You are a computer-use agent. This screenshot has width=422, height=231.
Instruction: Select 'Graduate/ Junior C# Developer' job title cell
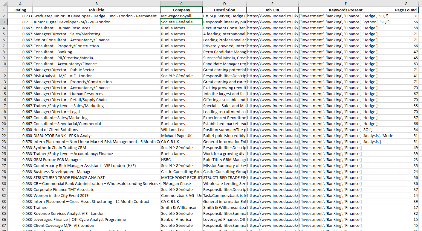click(97, 16)
